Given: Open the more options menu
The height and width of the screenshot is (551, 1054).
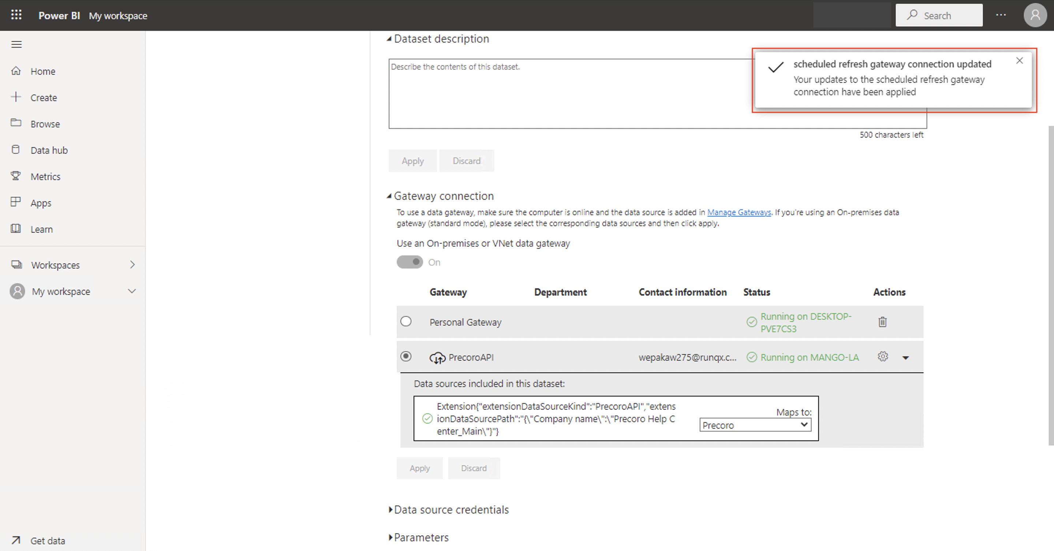Looking at the screenshot, I should 1001,15.
